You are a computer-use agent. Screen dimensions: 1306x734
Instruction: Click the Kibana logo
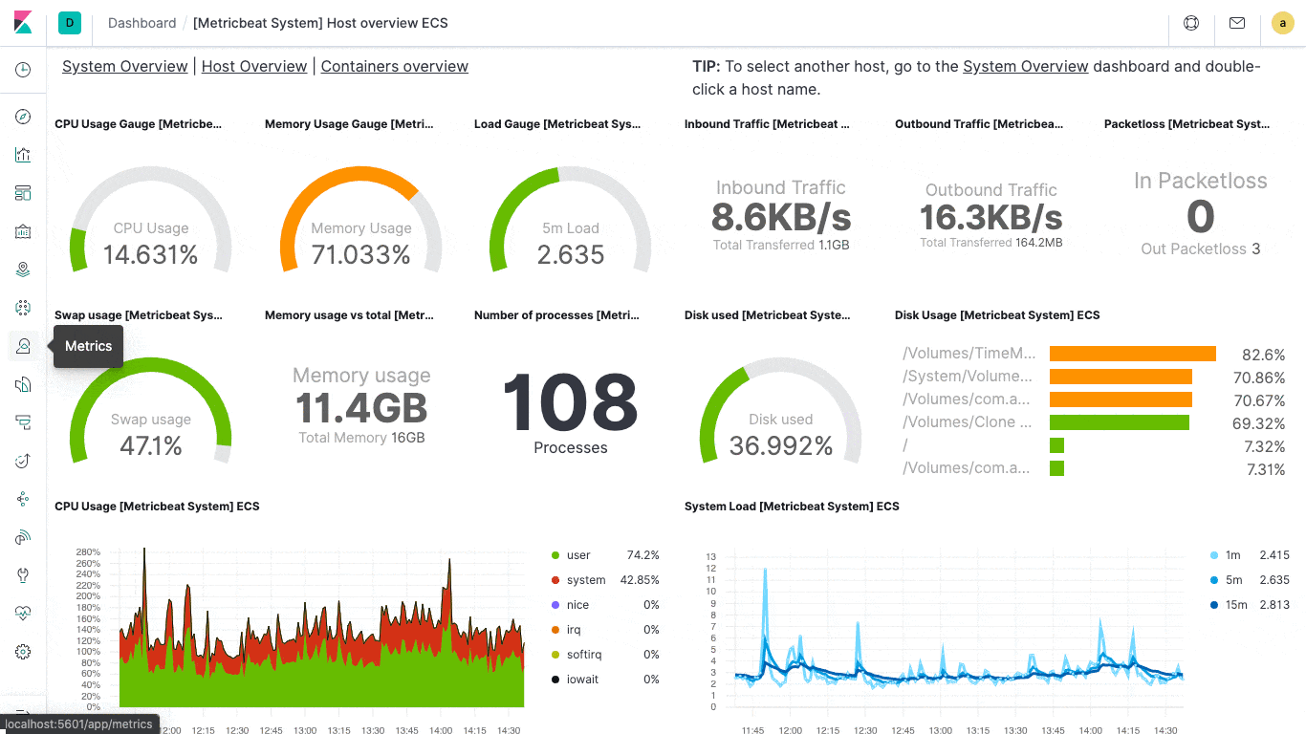(23, 23)
